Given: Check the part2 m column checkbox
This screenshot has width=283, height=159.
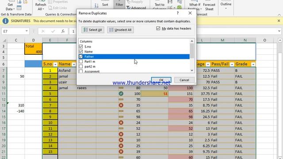Looking at the screenshot, I should point(81,67).
